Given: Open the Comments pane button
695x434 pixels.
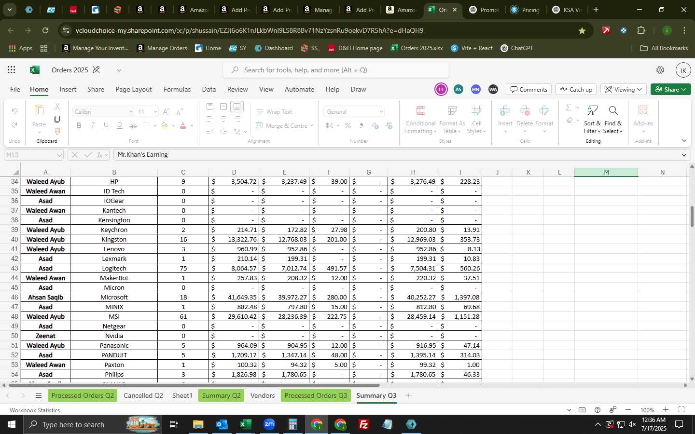Looking at the screenshot, I should pyautogui.click(x=529, y=89).
